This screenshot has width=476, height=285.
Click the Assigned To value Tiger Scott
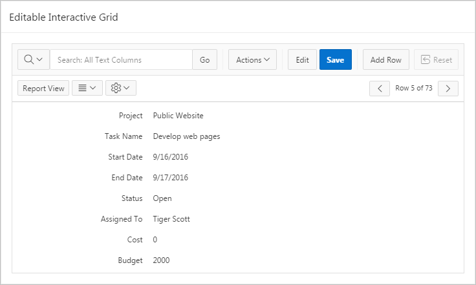171,219
